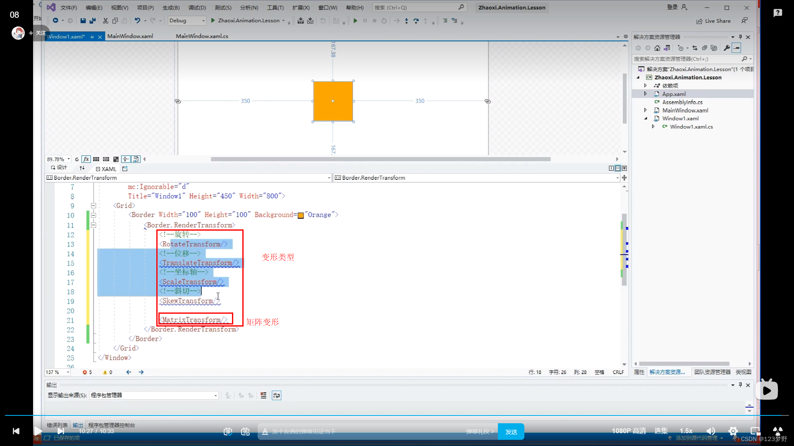The width and height of the screenshot is (794, 446).
Task: Toggle the platform-only controls display button
Action: 136,159
